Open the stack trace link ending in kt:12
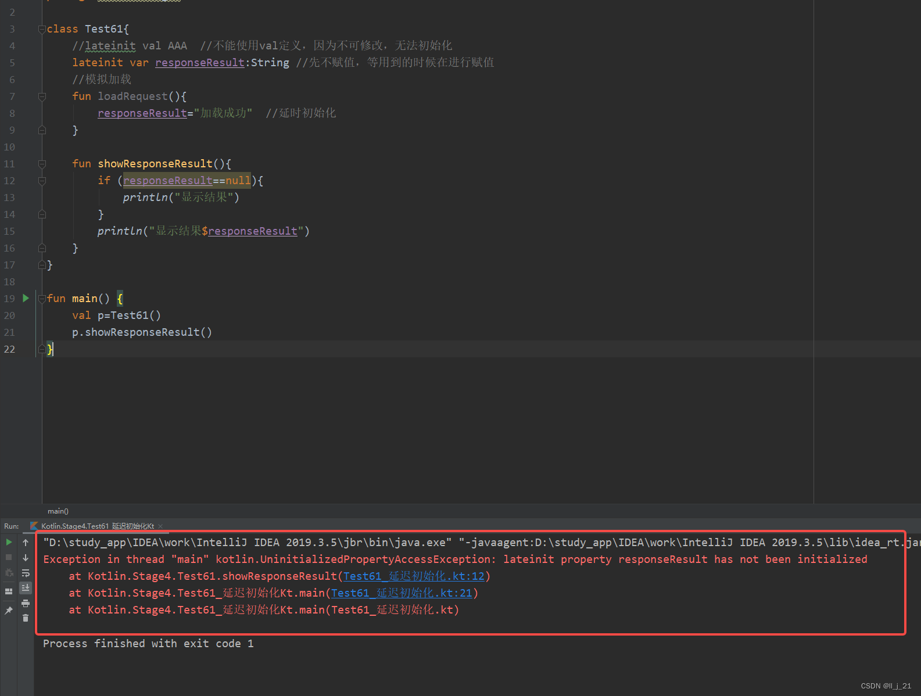The image size is (921, 696). pos(414,576)
